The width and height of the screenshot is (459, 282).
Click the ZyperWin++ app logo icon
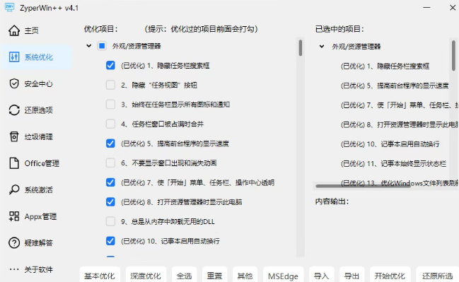[10, 7]
